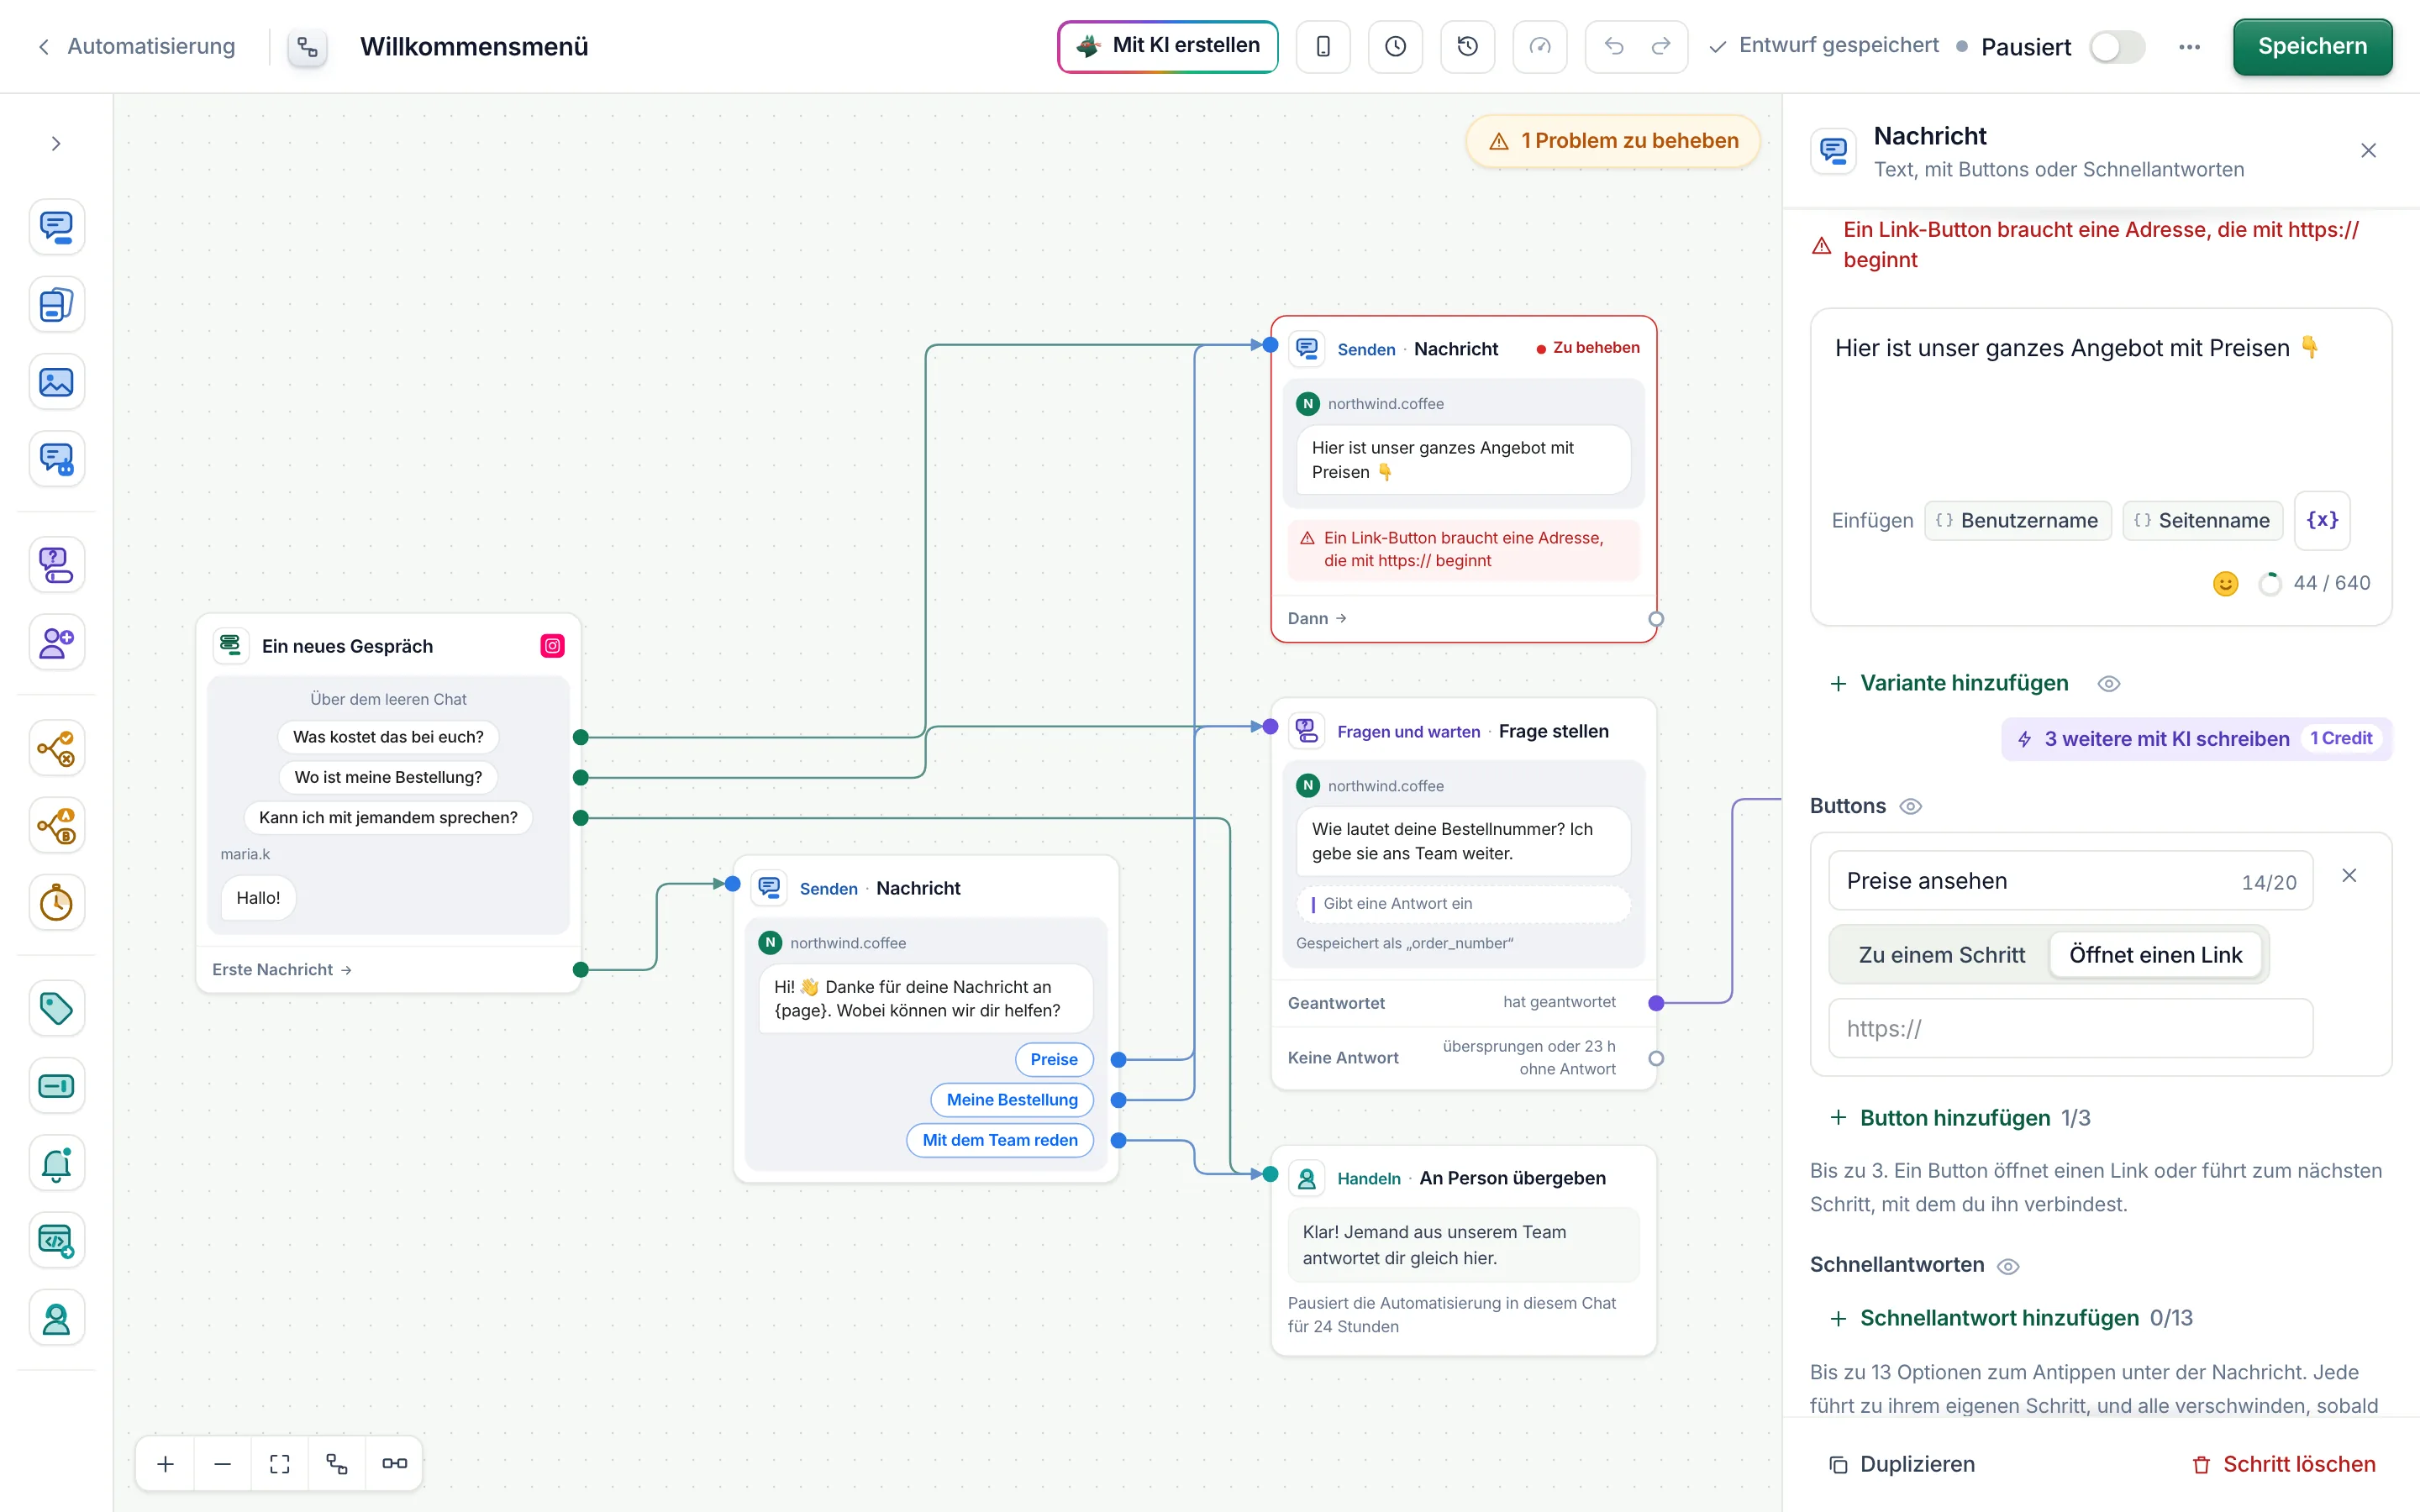Insert the Seitenname variable chip
Image resolution: width=2420 pixels, height=1512 pixels.
[x=2203, y=520]
